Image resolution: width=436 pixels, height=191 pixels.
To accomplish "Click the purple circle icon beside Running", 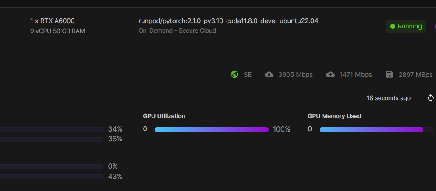I will [x=434, y=26].
